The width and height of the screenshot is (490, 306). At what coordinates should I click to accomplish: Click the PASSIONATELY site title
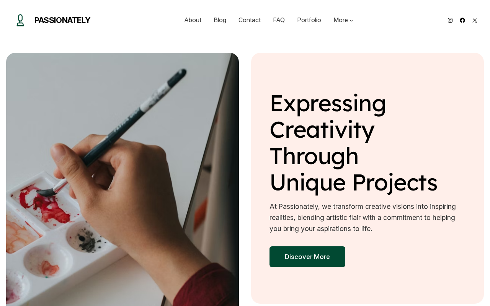pos(62,20)
